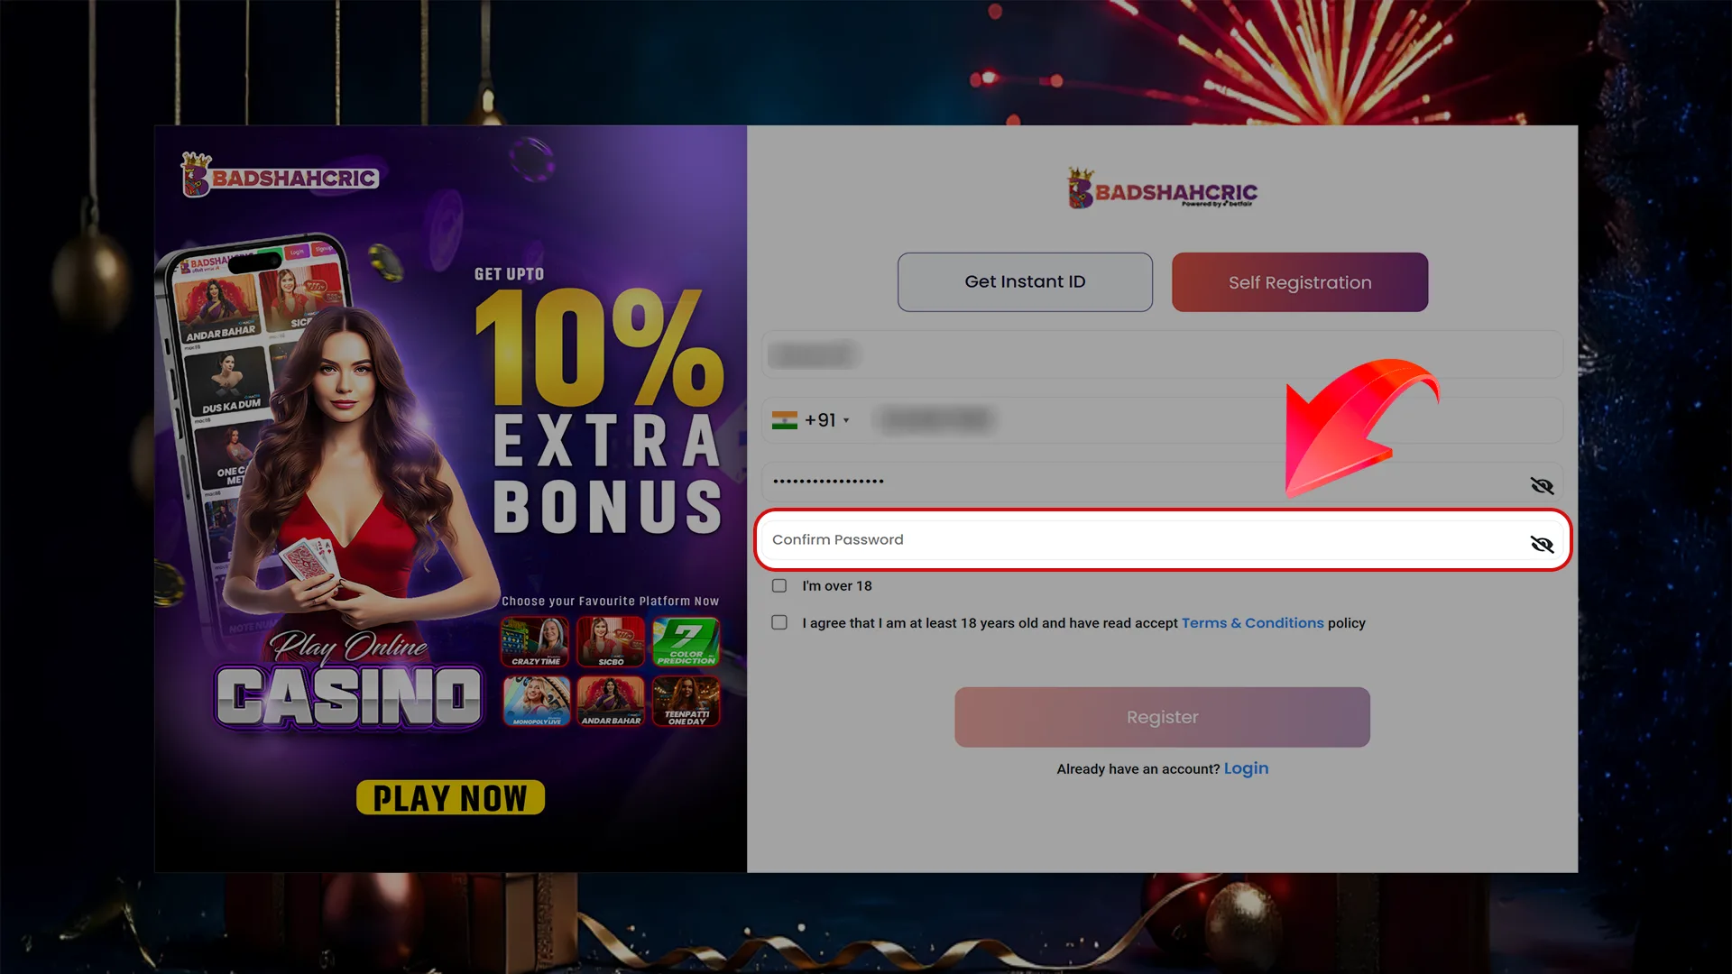This screenshot has height=974, width=1732.
Task: Click the Register button
Action: [x=1162, y=716]
